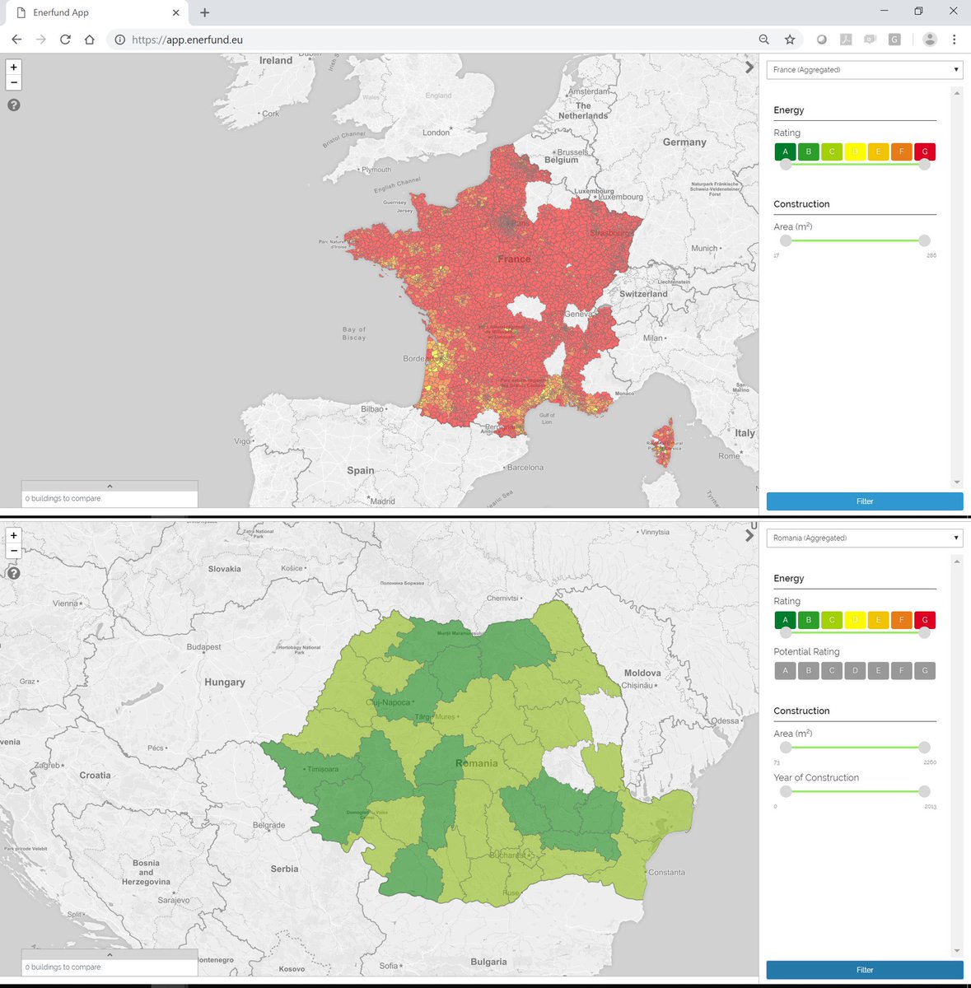Go back in the browser history
The width and height of the screenshot is (971, 988).
pos(16,40)
